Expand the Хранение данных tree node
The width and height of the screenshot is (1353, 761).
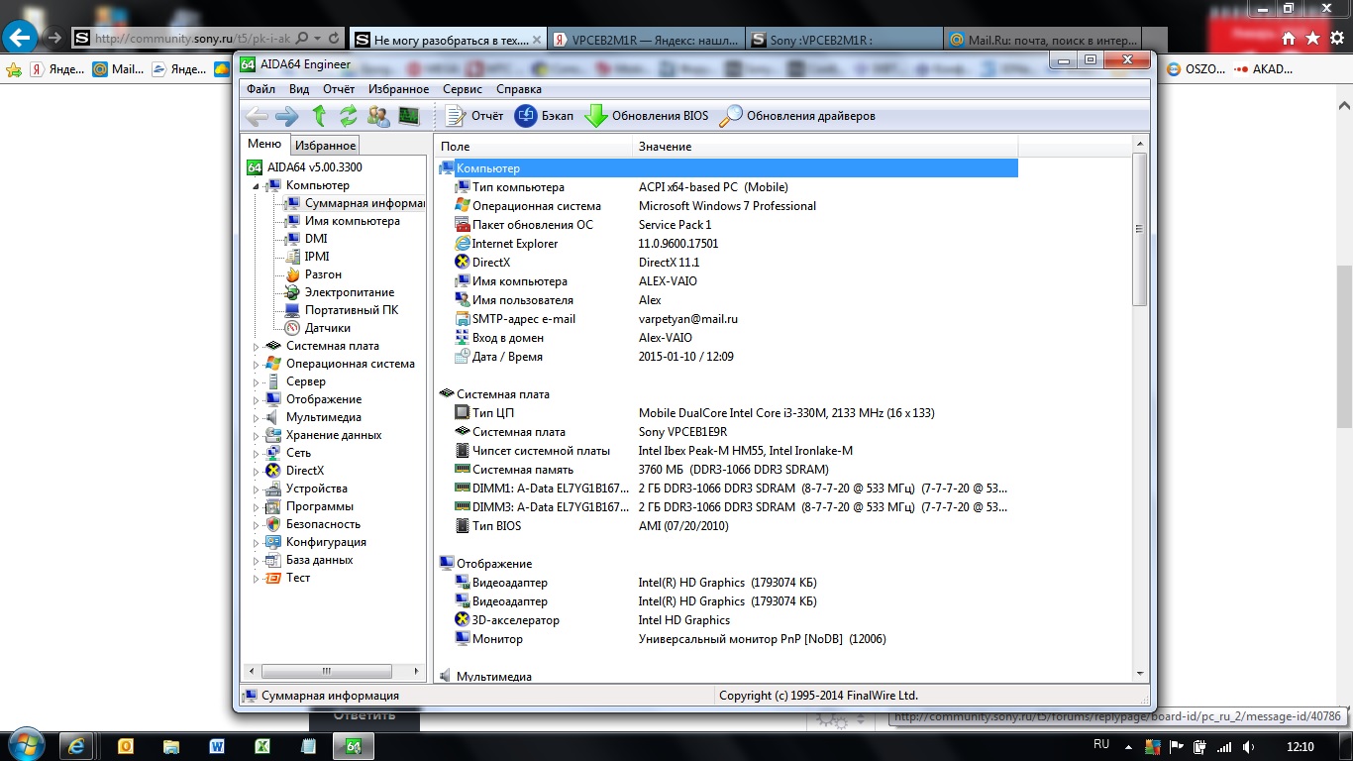257,436
